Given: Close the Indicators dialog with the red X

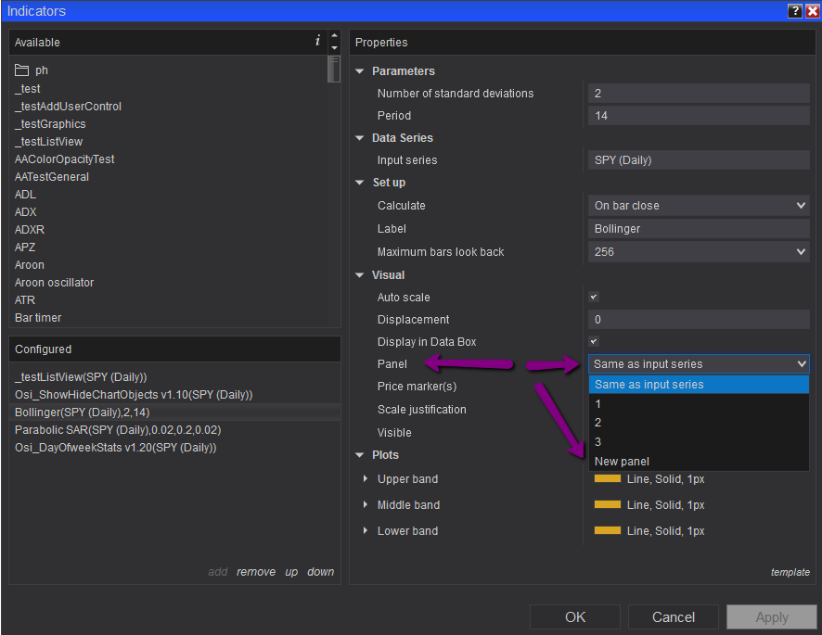Looking at the screenshot, I should [812, 11].
